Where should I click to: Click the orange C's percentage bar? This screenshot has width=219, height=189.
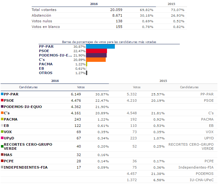(x=96, y=60)
